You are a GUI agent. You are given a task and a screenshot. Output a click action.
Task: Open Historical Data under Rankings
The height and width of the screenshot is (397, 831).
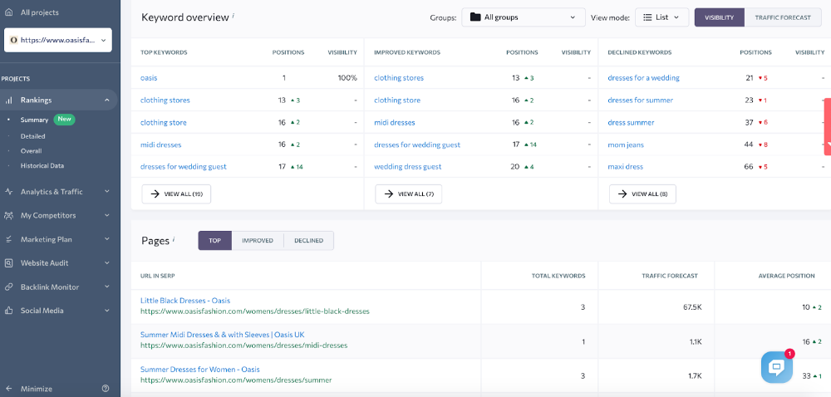pyautogui.click(x=42, y=165)
